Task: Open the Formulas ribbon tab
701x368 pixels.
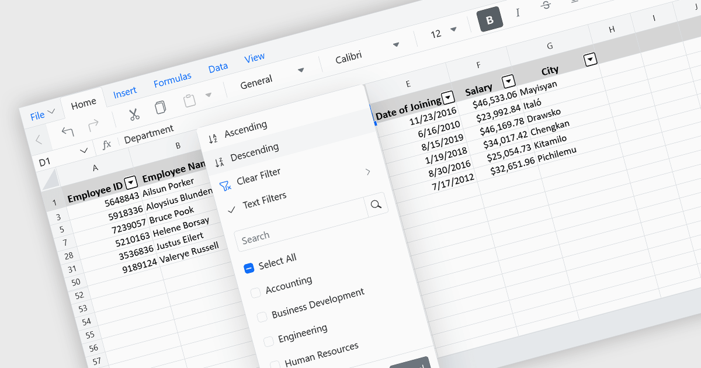Action: click(x=172, y=80)
